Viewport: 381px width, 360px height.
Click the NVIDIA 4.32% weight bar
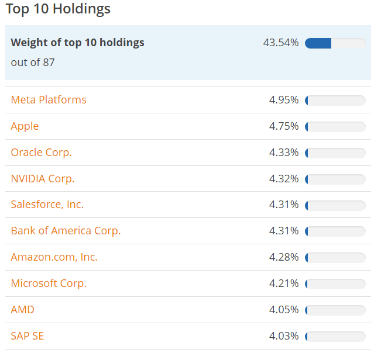coord(335,179)
